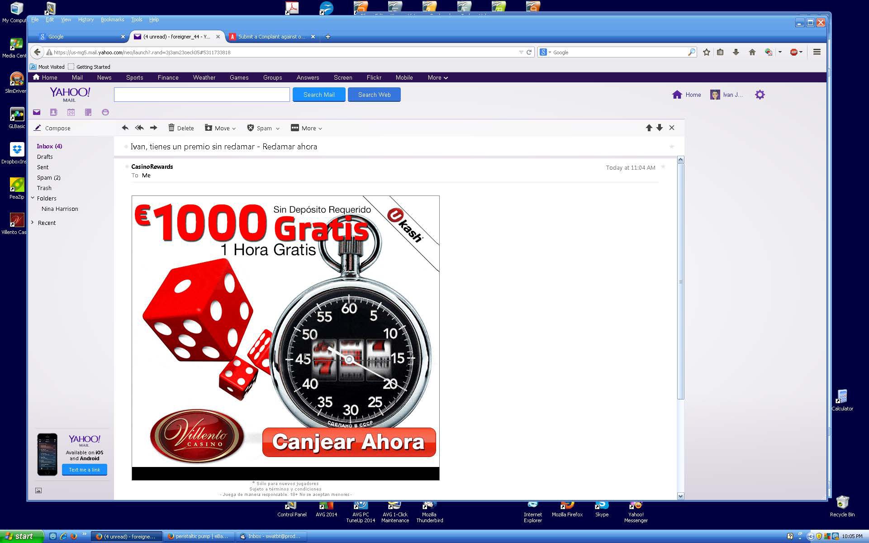Open the Inbox (4) folder

(x=49, y=146)
